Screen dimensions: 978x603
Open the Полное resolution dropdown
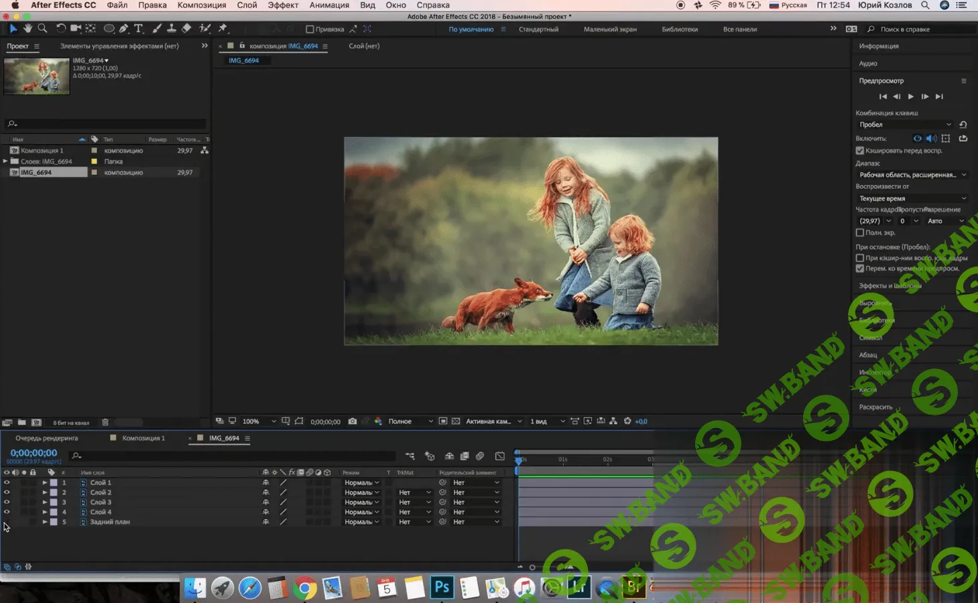[x=410, y=421]
